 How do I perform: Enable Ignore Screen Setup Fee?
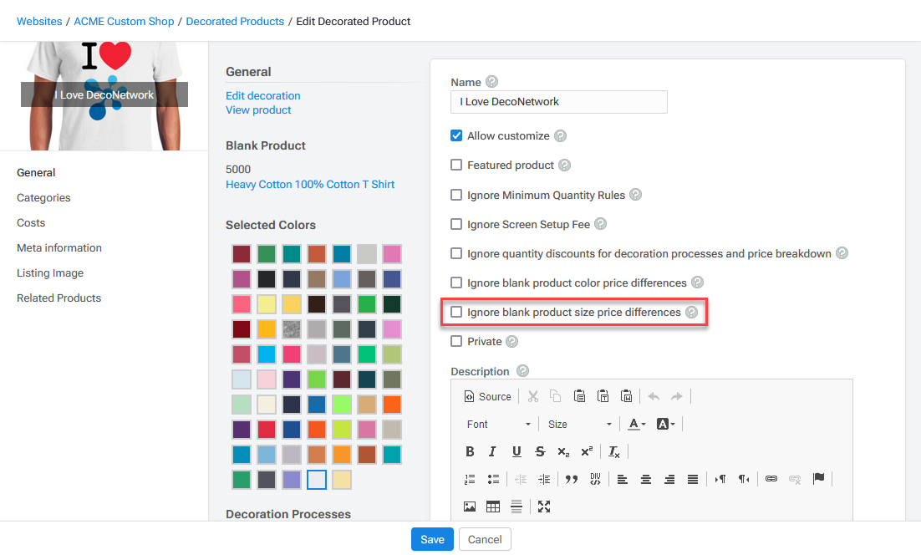(456, 224)
